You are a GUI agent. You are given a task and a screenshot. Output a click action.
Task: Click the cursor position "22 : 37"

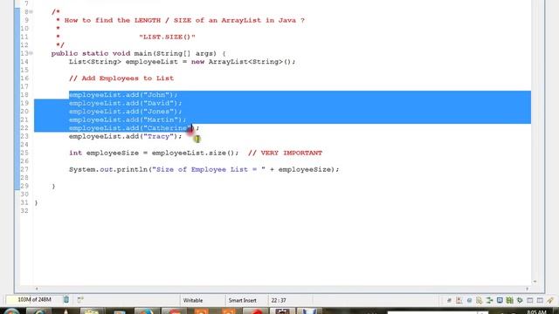tap(279, 300)
